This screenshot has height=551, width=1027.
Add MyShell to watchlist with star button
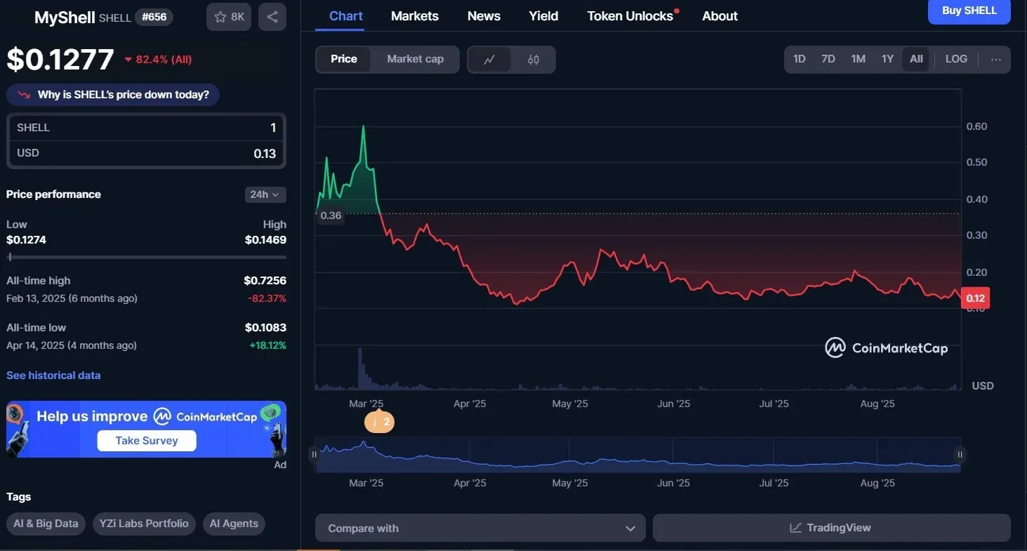click(229, 17)
